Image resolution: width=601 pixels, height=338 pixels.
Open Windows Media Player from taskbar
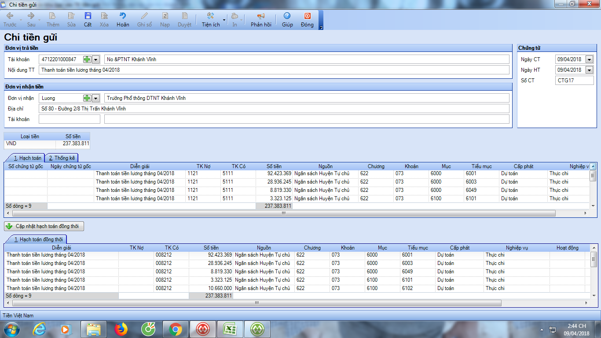click(66, 329)
